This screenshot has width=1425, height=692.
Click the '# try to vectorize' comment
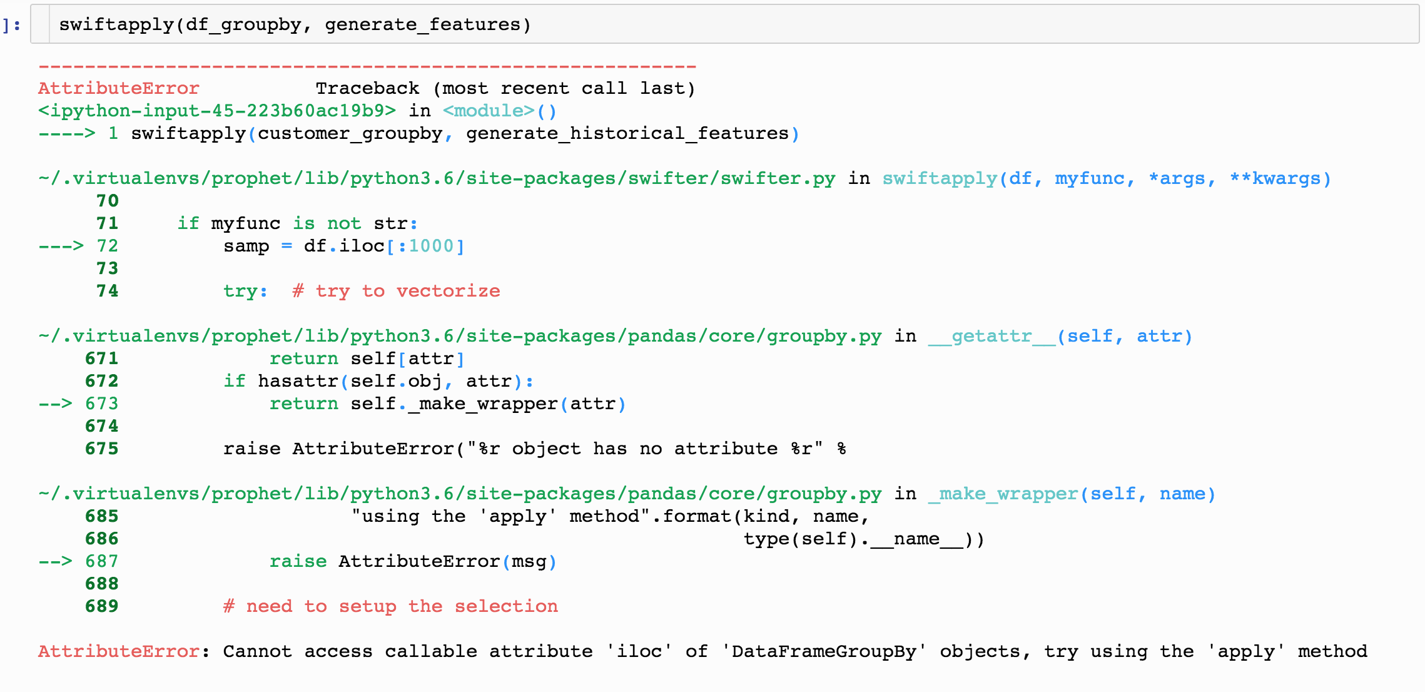point(396,291)
